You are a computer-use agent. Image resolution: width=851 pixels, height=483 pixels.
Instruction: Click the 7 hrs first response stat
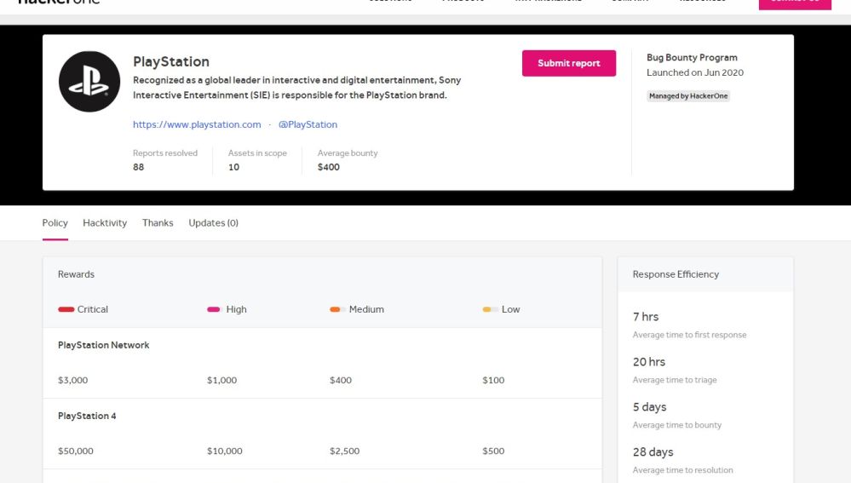[646, 316]
